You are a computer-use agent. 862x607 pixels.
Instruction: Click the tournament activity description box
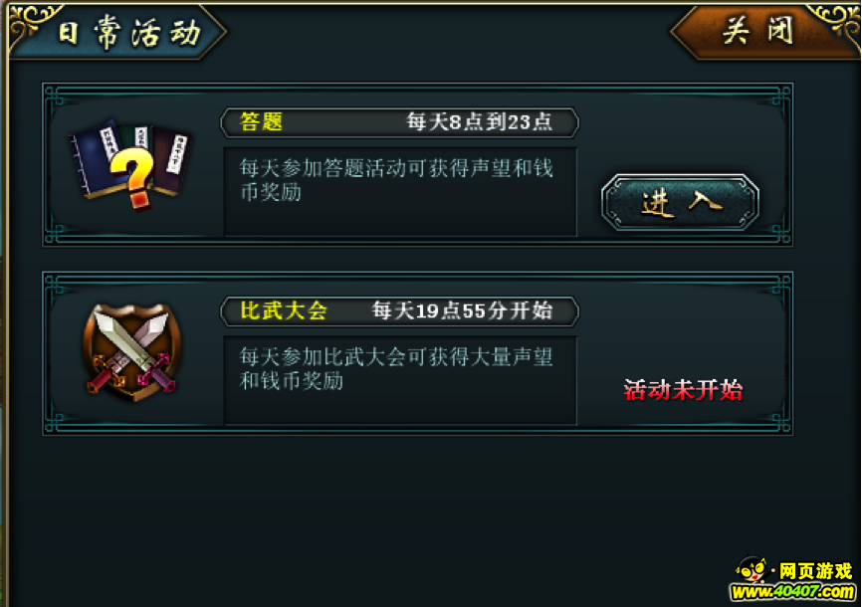pos(400,380)
